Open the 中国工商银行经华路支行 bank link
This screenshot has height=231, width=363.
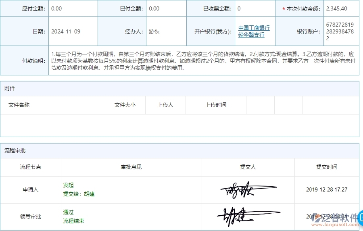click(x=254, y=31)
